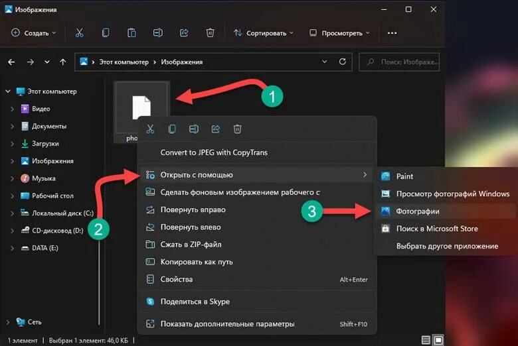The height and width of the screenshot is (346, 518).
Task: Select Изображения in the navigation tree
Action: click(52, 161)
